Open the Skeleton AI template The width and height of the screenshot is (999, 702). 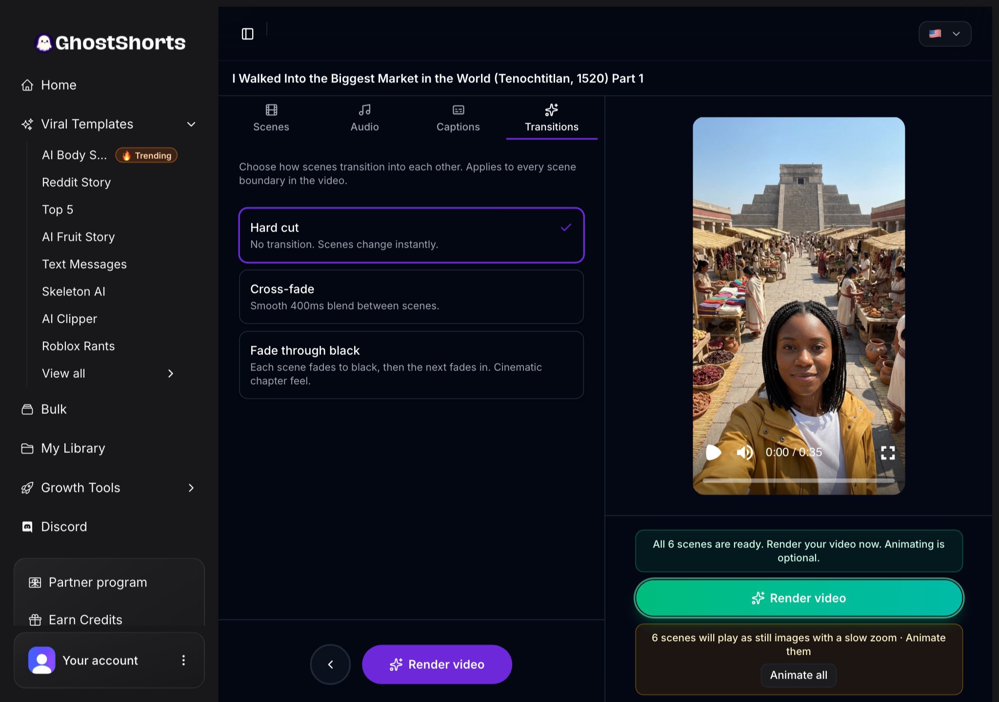[x=73, y=292]
